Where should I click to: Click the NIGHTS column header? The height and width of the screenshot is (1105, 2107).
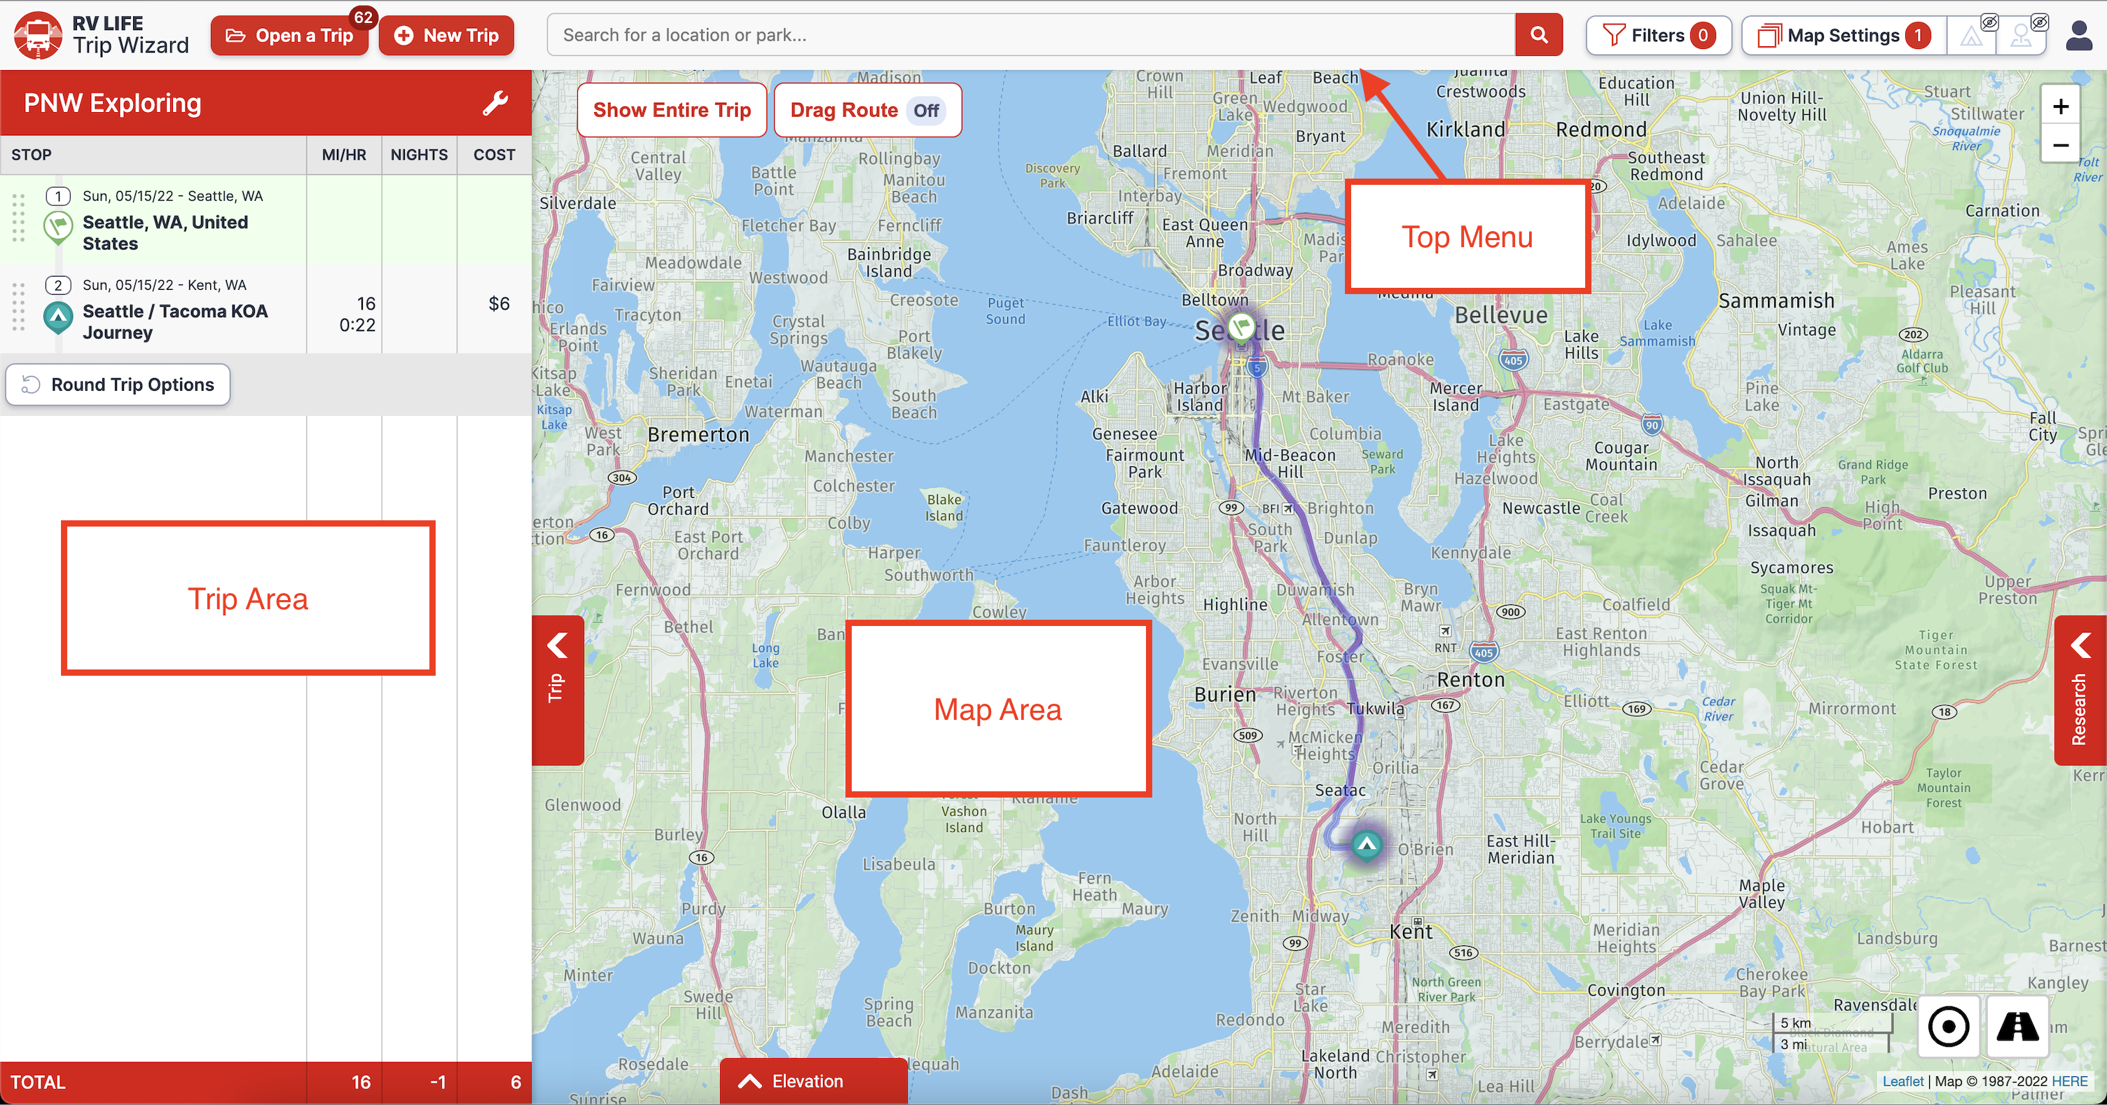tap(419, 155)
